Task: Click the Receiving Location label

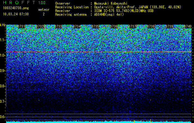Action: click(72, 7)
